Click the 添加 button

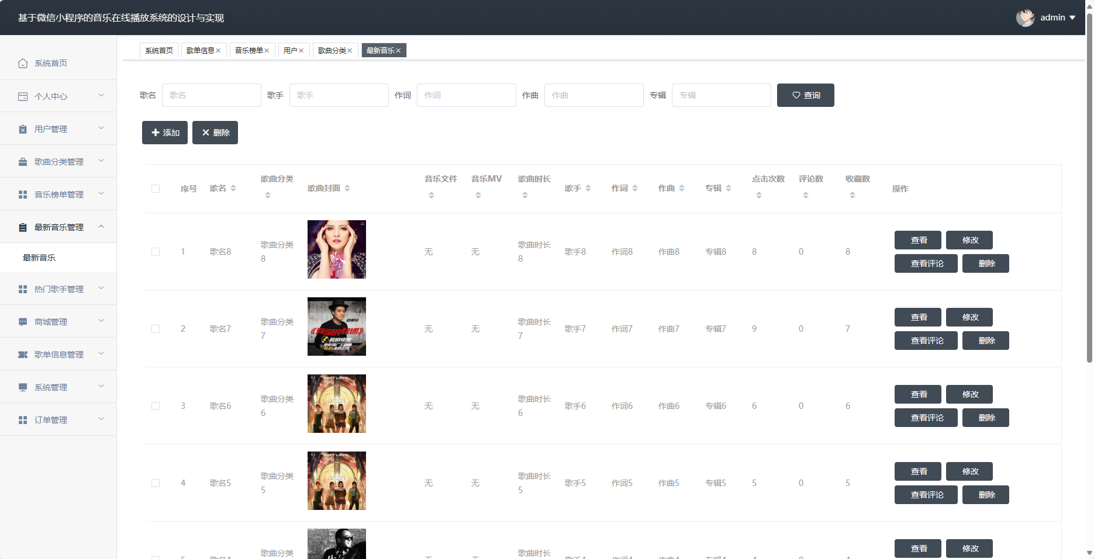pyautogui.click(x=165, y=133)
